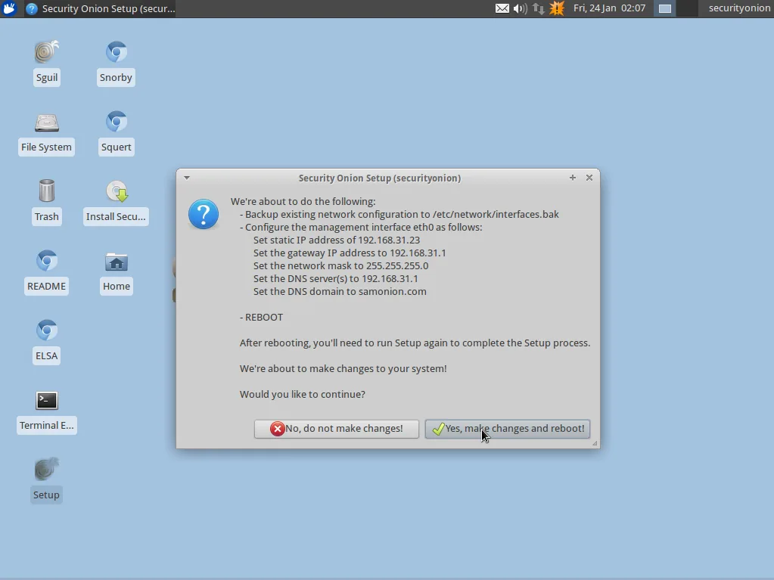Click the network connections tray icon
Image resolution: width=774 pixels, height=580 pixels.
[x=538, y=8]
